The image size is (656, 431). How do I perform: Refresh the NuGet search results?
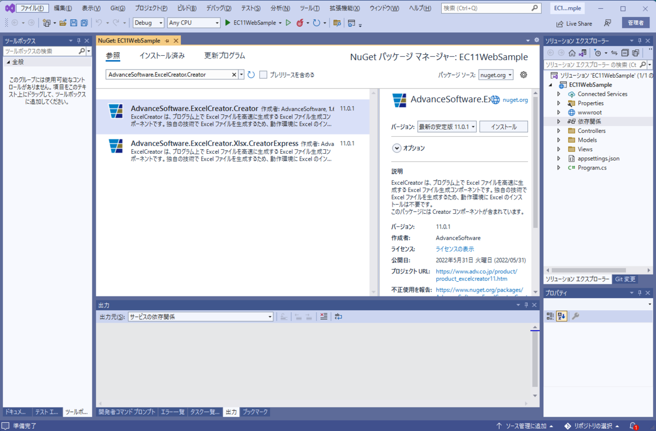(251, 74)
